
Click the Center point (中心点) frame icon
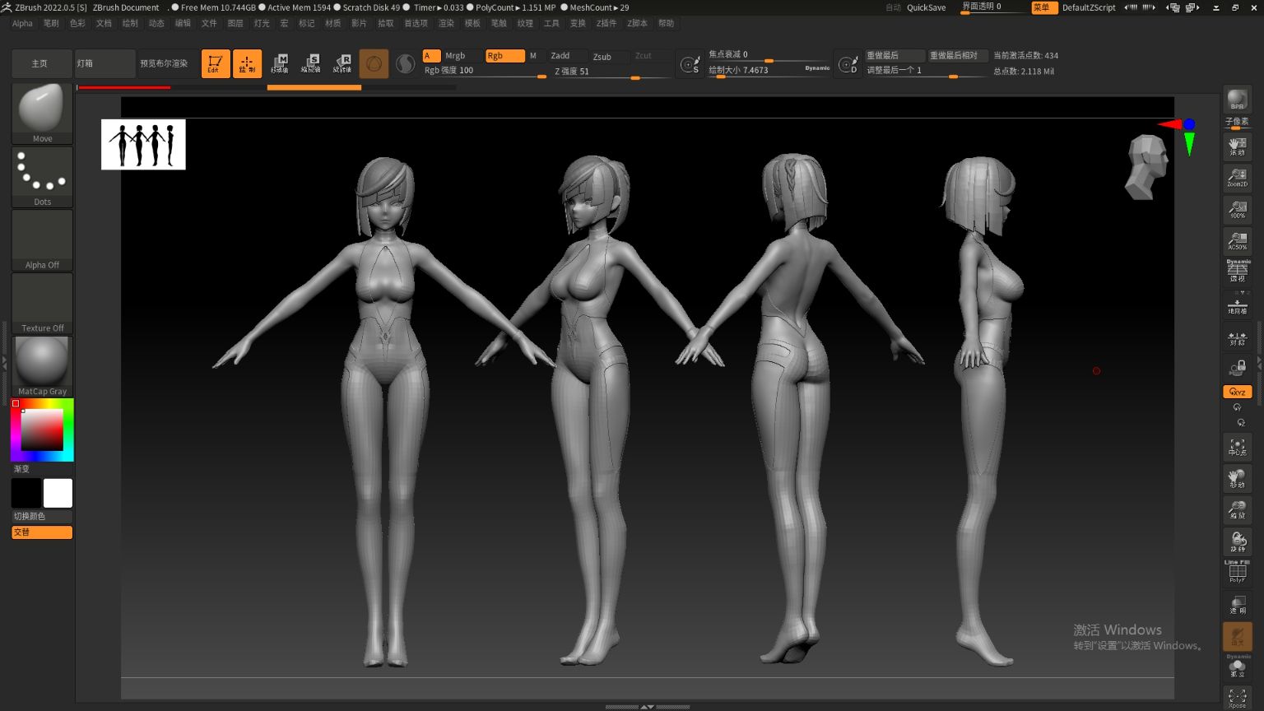[1237, 447]
